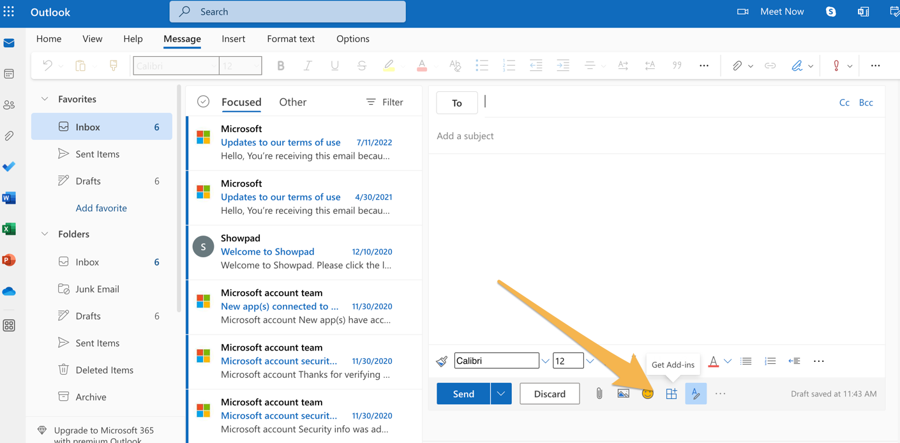Launch PowerPoint from the left rail
The height and width of the screenshot is (443, 900).
pos(9,260)
